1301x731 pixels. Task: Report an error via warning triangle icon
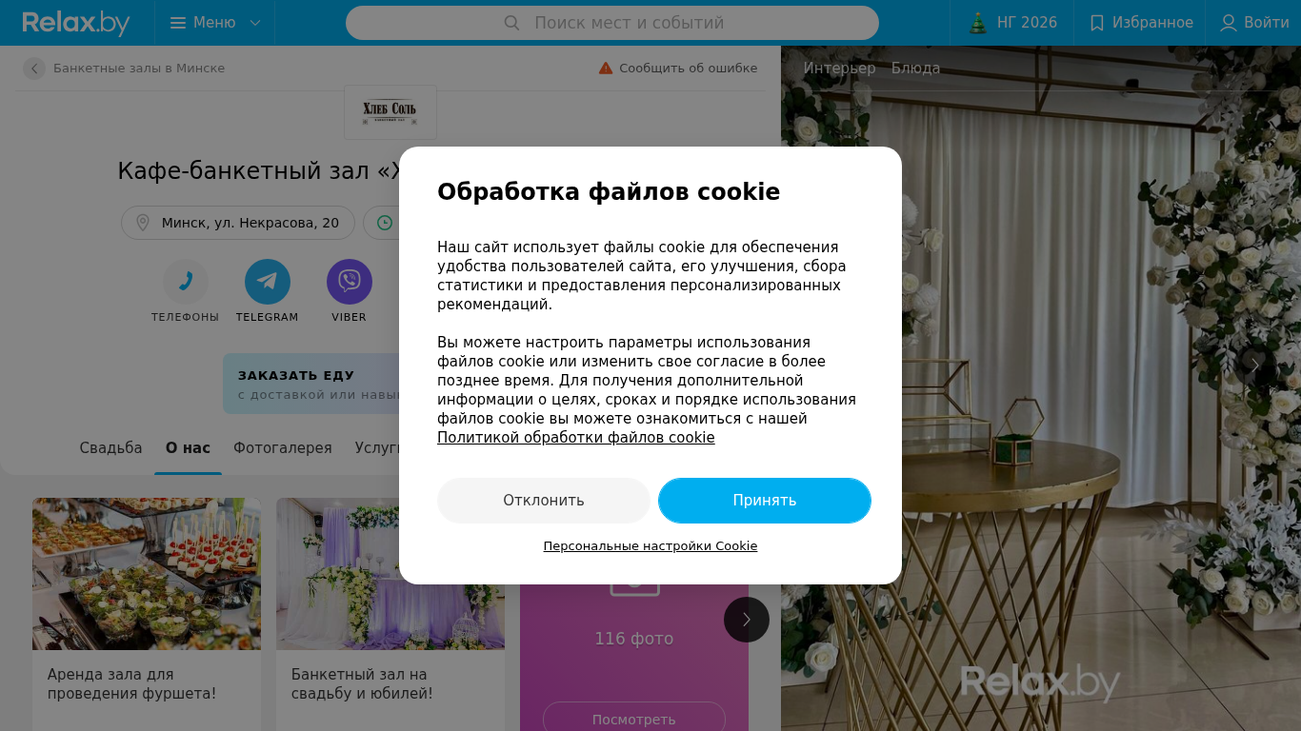(606, 69)
